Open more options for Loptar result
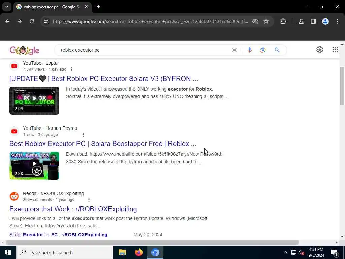 point(72,69)
